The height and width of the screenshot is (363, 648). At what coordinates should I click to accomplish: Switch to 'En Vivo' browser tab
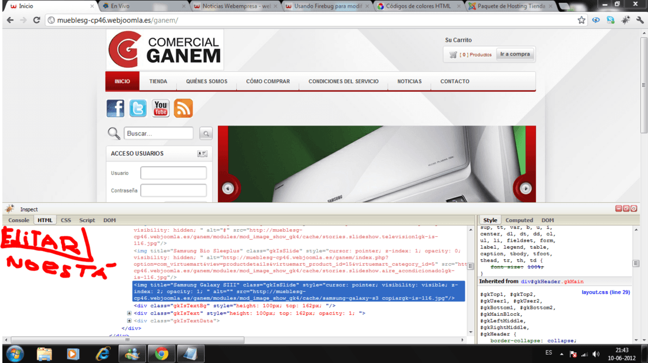coord(144,6)
